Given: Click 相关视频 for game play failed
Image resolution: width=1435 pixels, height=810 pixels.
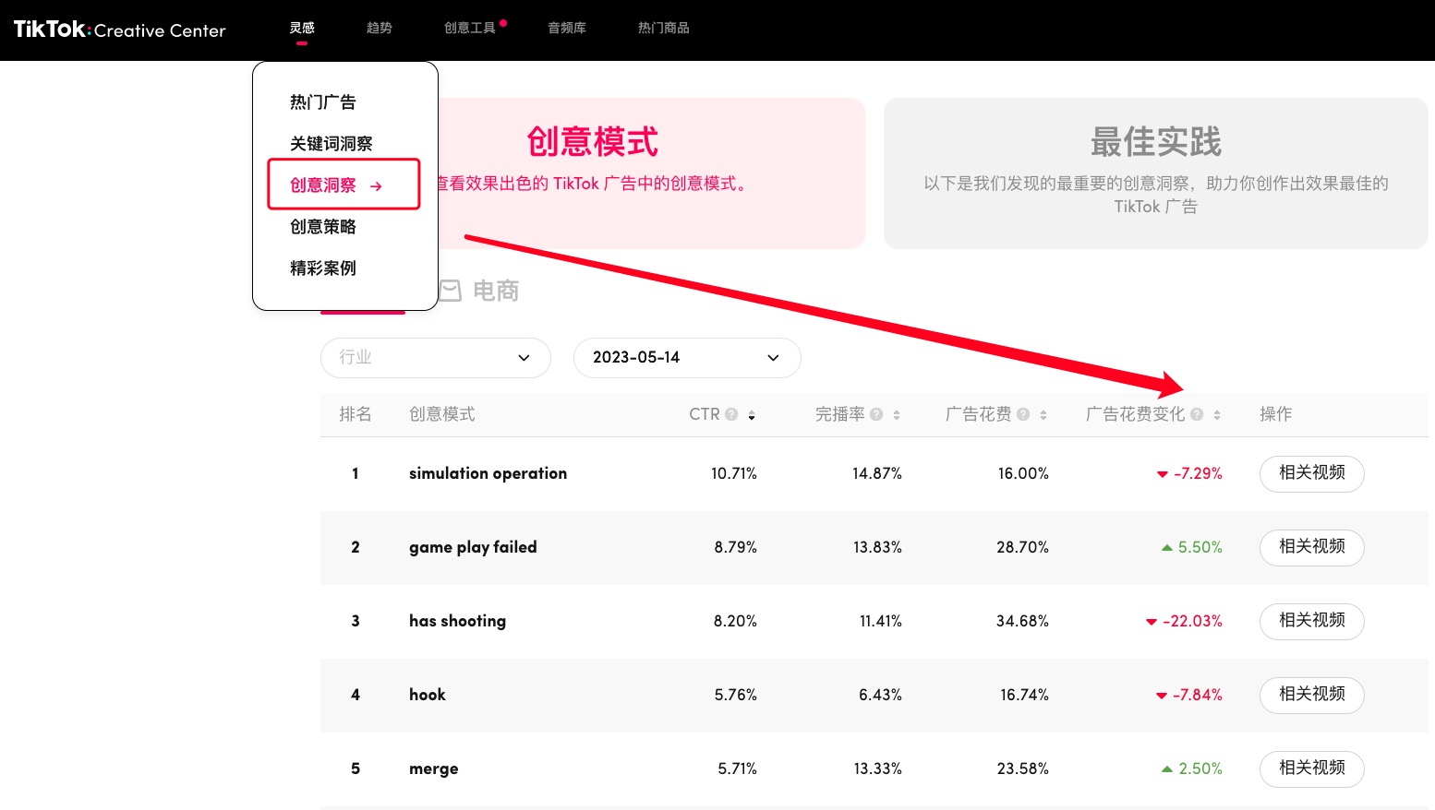Looking at the screenshot, I should (x=1311, y=547).
